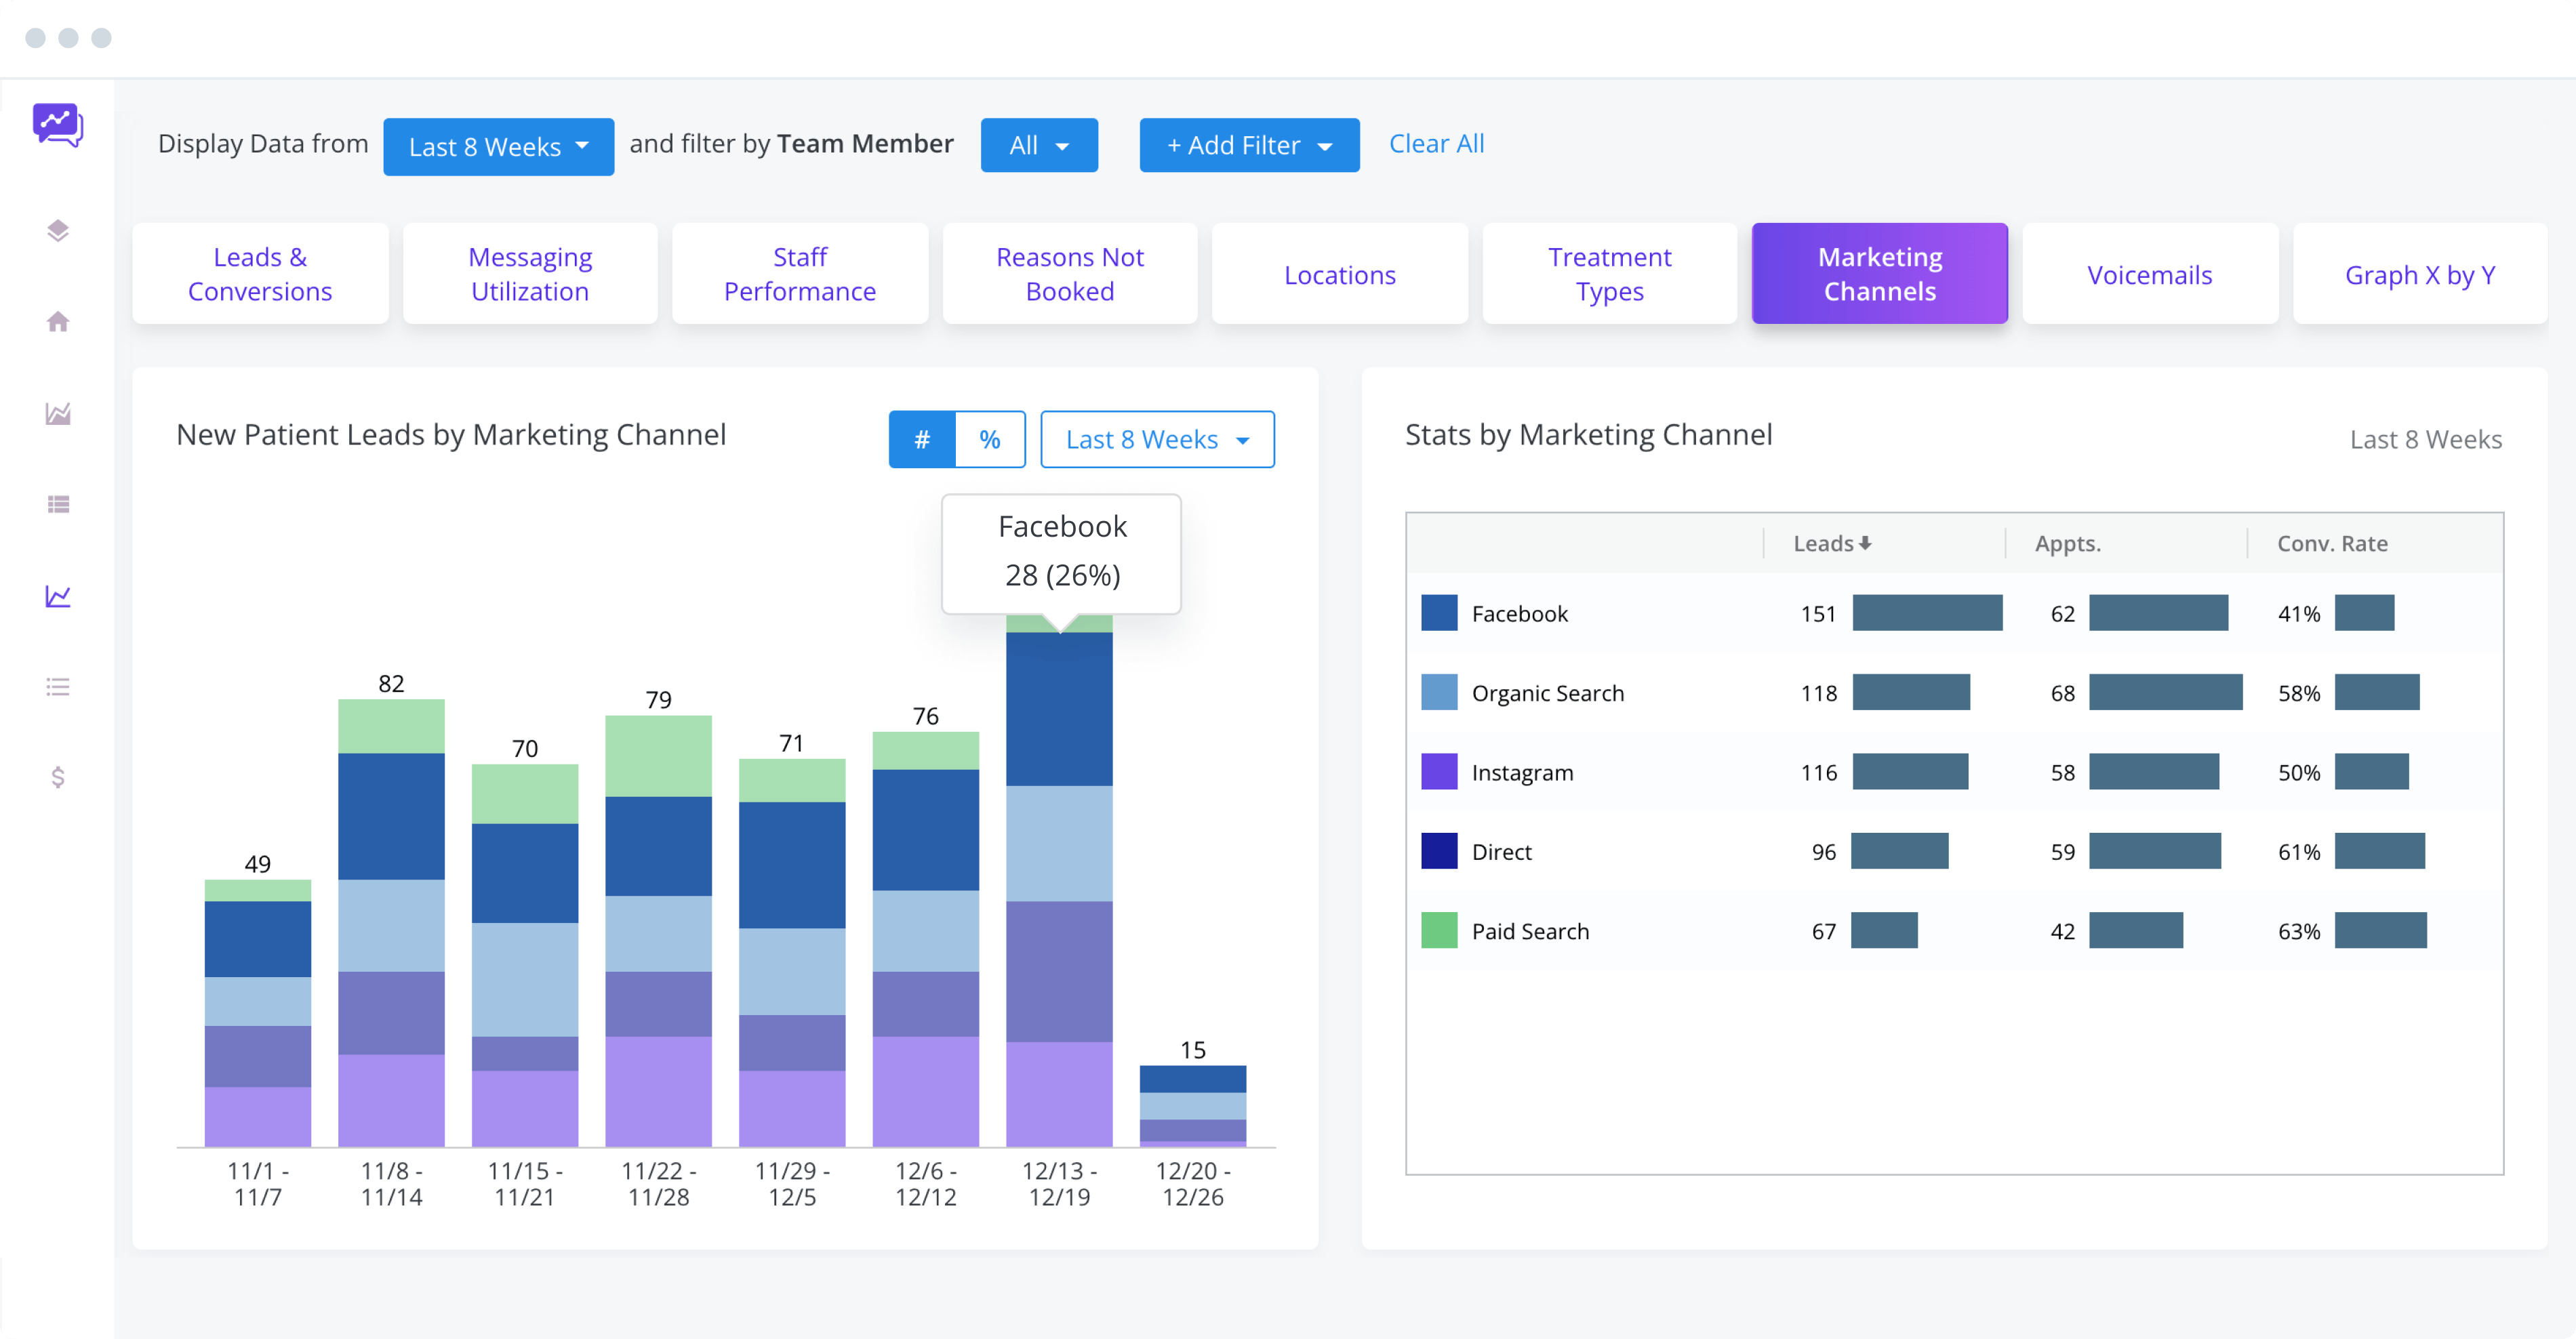Open the Voicemails tab

click(2149, 275)
